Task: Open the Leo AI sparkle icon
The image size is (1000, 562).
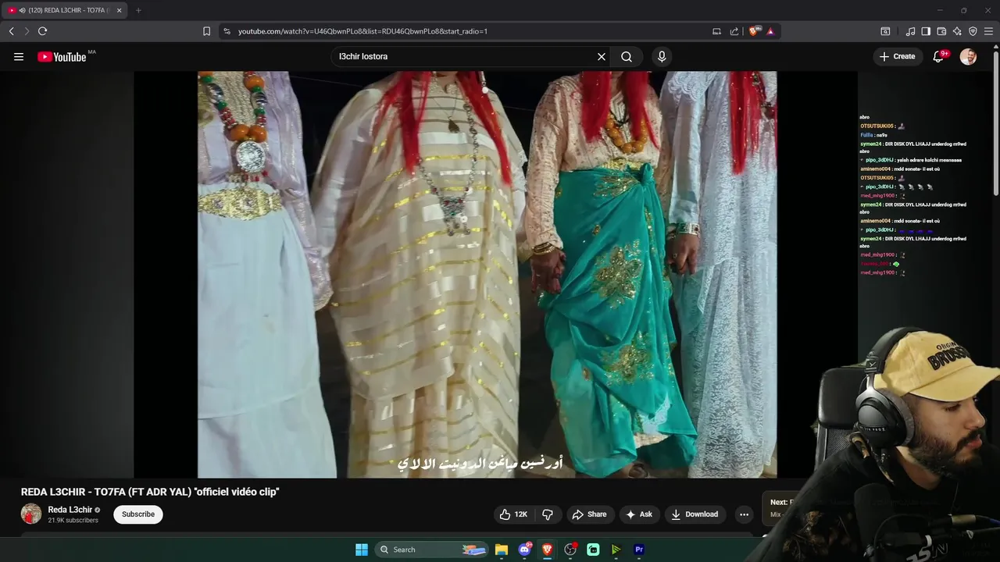Action: tap(957, 31)
